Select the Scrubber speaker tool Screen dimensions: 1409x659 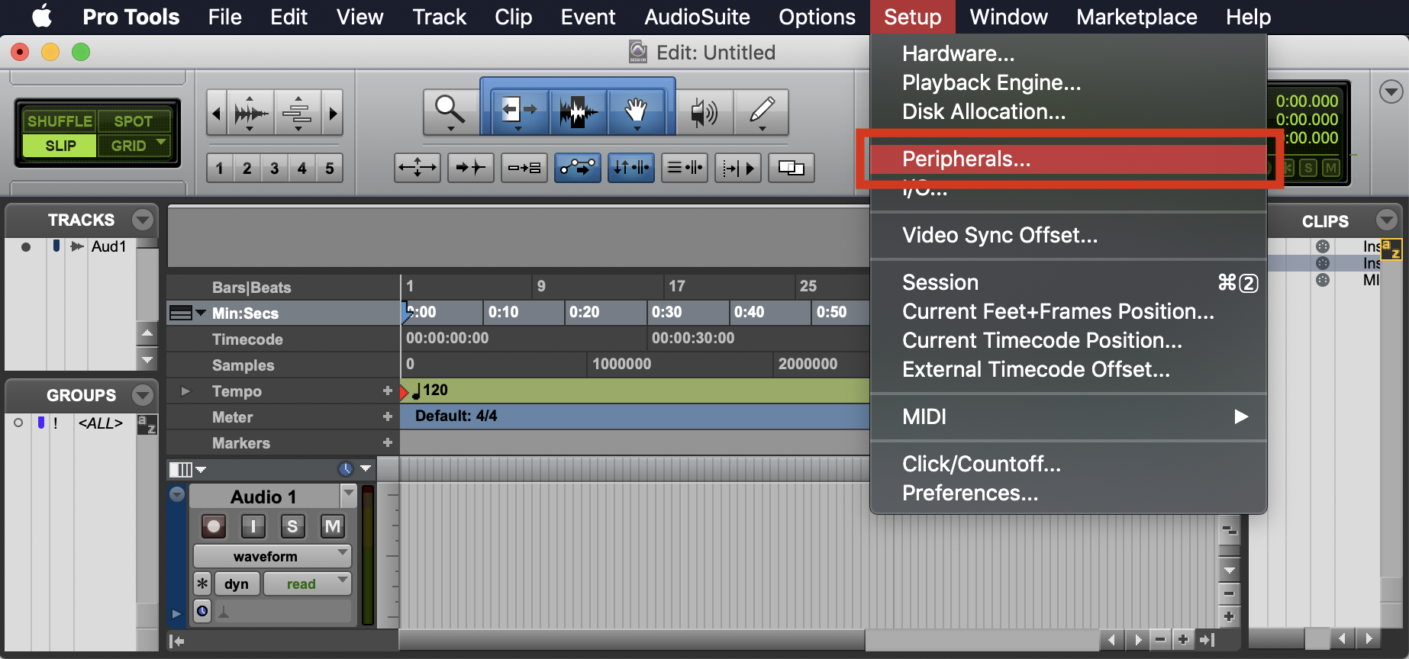704,111
